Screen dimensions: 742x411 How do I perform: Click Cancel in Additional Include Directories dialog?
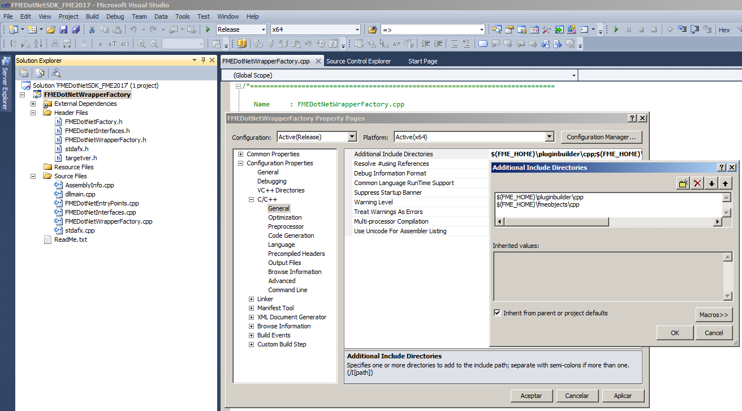[x=714, y=333]
